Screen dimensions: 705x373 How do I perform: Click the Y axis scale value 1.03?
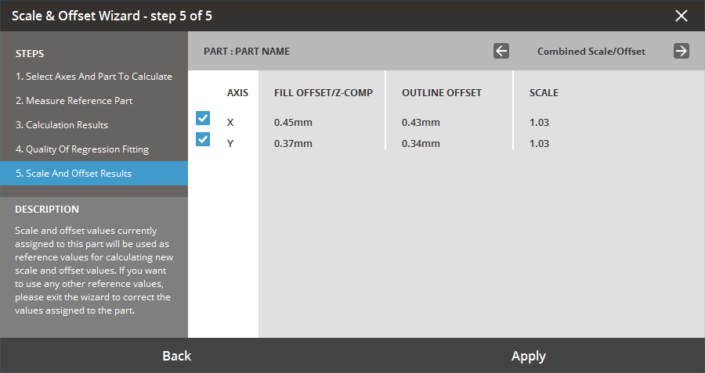(x=539, y=143)
